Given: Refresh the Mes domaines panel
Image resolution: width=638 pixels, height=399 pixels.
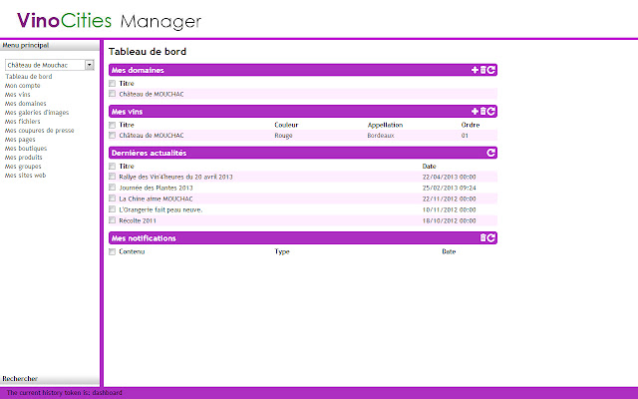Looking at the screenshot, I should click(x=491, y=70).
